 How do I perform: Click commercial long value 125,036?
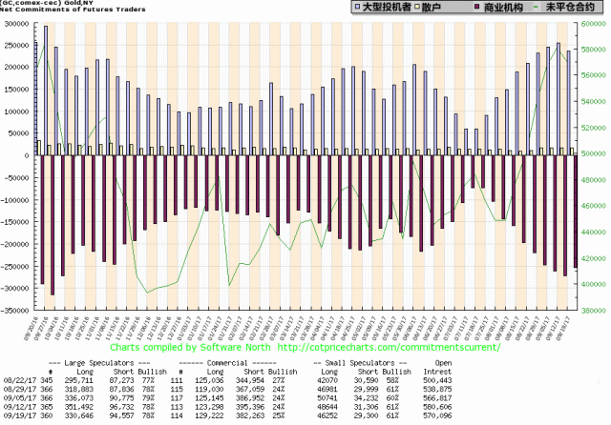coord(209,380)
